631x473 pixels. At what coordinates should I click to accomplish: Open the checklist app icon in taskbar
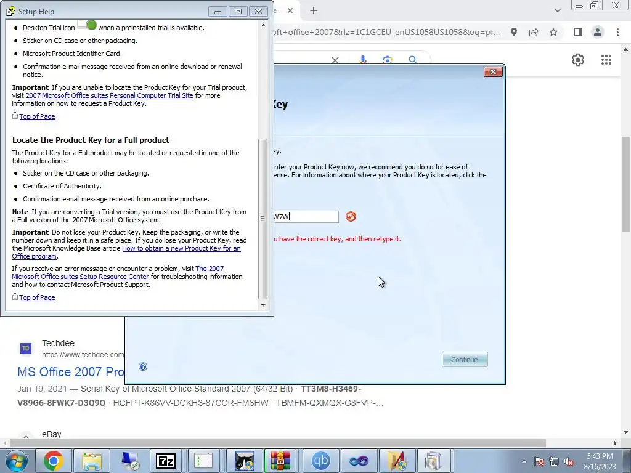click(203, 461)
